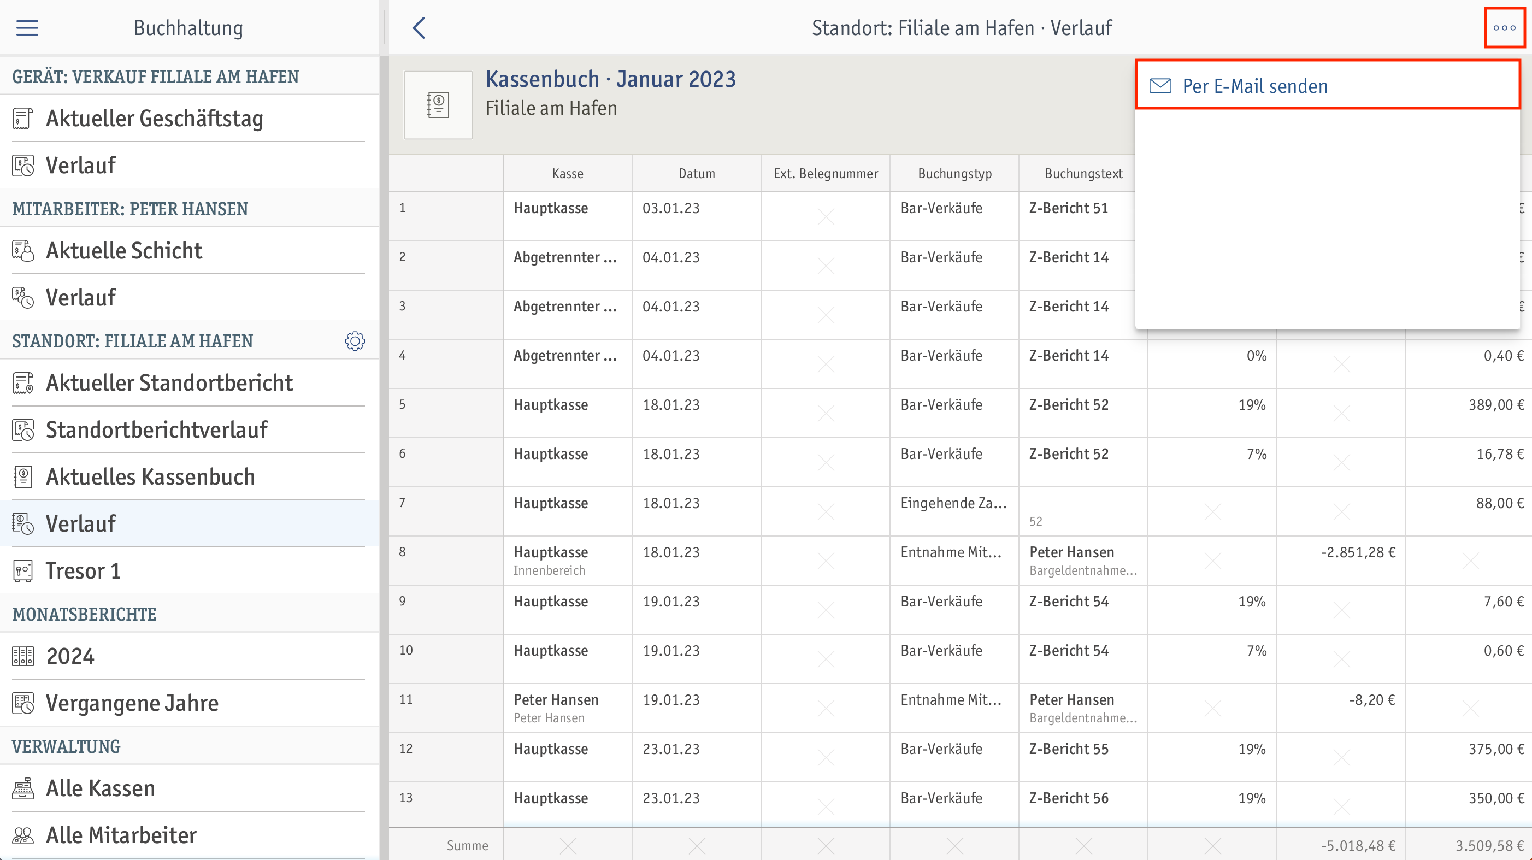Click amount 88,00 € in row 7
The image size is (1532, 860).
click(x=1500, y=503)
